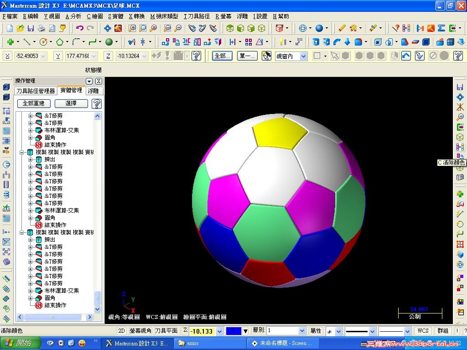Click the Windows 開始 start button

[20, 343]
